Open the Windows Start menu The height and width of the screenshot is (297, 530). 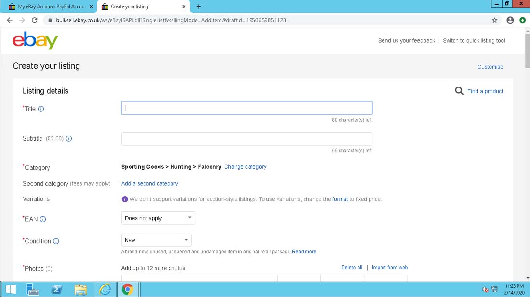[x=11, y=289]
